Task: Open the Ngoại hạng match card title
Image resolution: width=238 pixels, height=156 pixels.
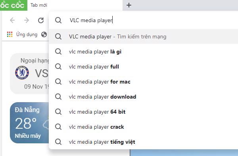Action: 35,61
